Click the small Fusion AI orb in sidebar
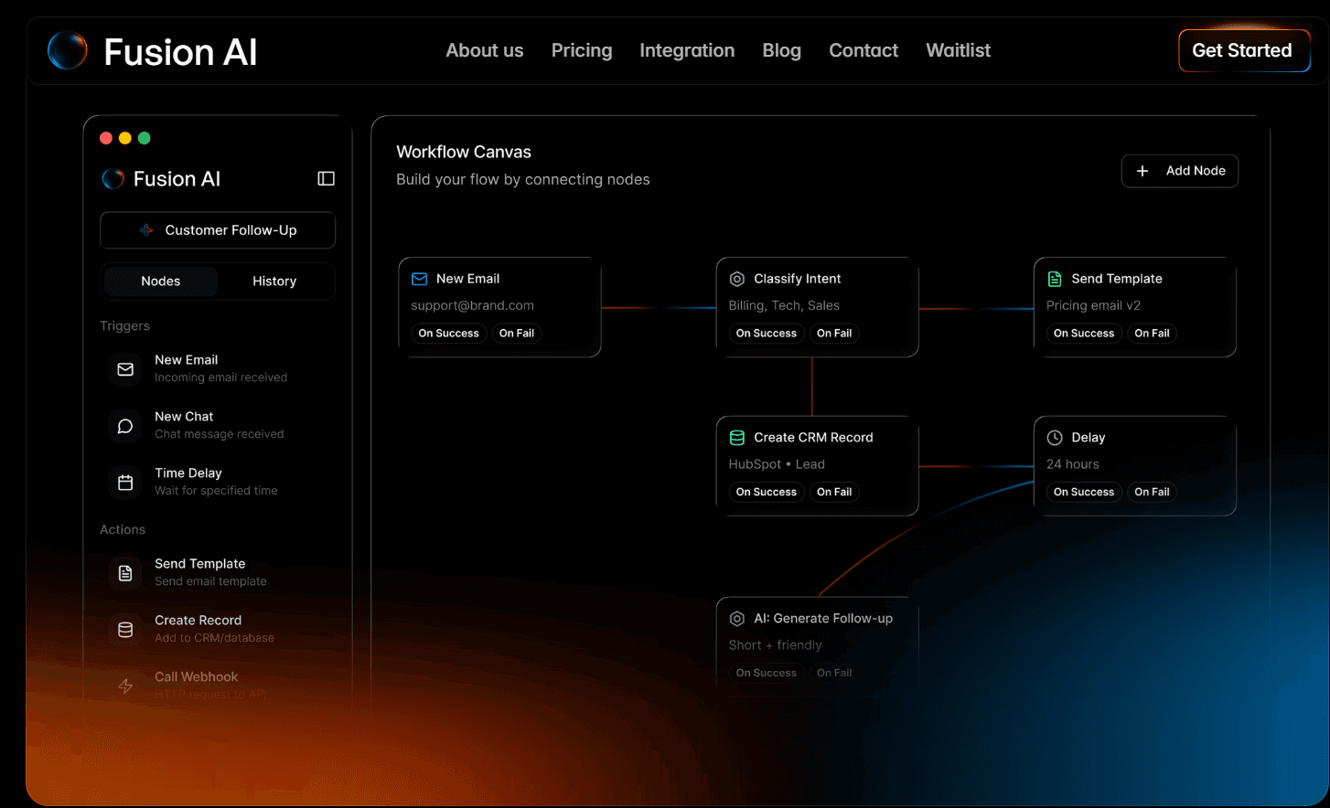The image size is (1330, 808). tap(113, 178)
